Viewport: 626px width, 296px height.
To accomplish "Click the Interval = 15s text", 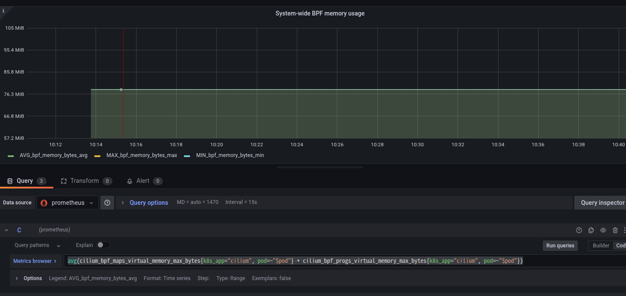I will click(241, 202).
